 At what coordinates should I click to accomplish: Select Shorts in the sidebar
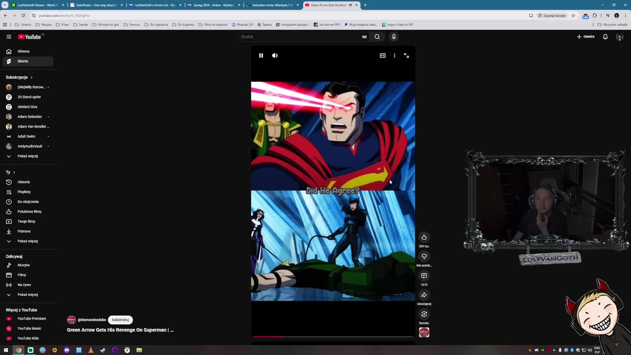(x=27, y=61)
